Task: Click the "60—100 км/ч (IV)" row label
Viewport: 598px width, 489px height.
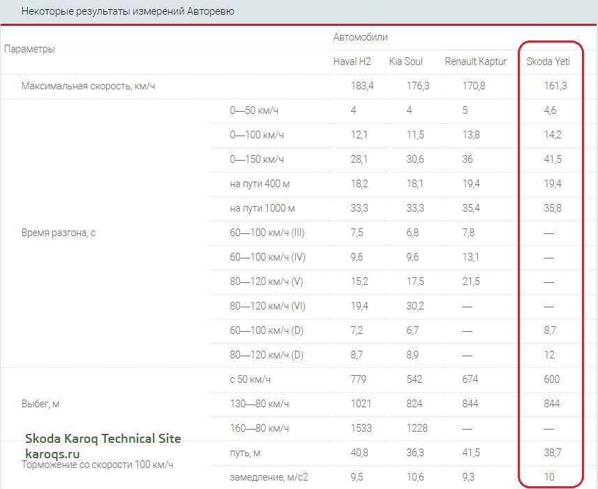Action: click(x=268, y=257)
